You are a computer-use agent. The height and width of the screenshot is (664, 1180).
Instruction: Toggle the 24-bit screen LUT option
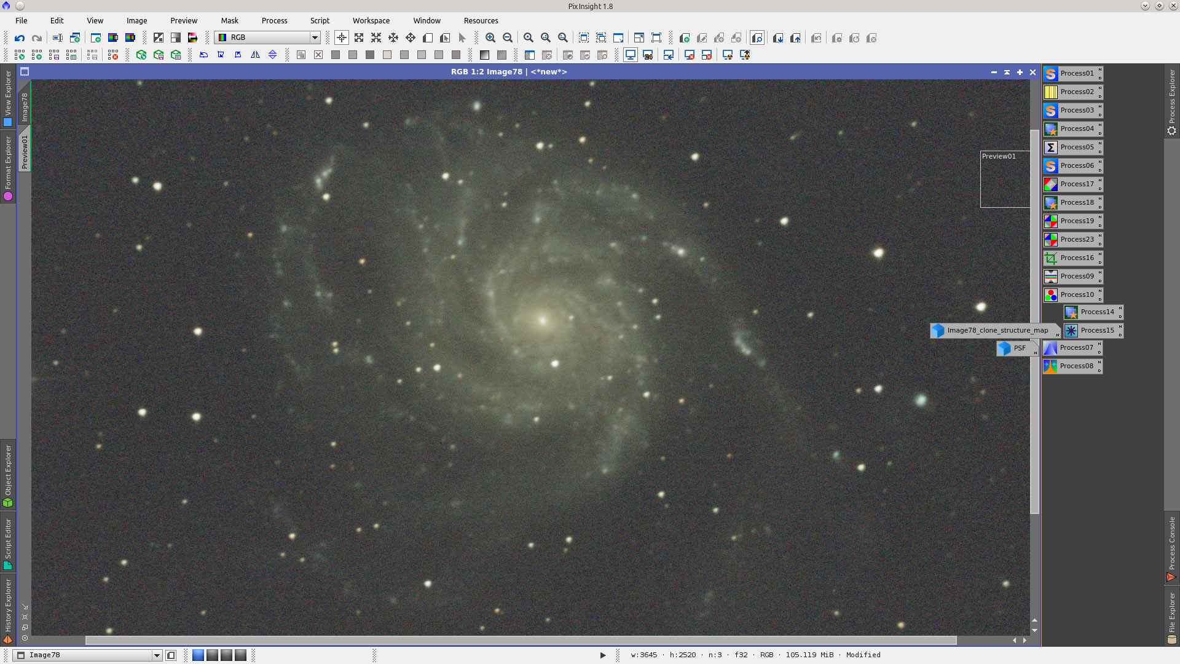coord(648,54)
